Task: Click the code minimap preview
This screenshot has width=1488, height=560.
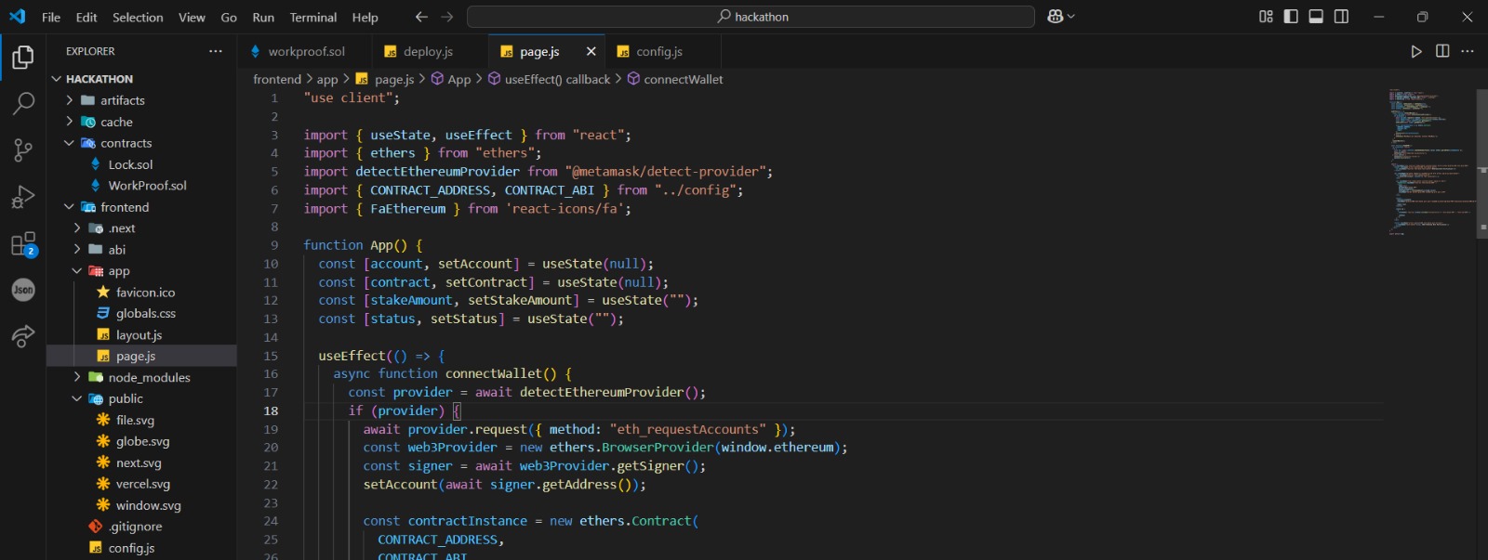Action: coord(1432,163)
